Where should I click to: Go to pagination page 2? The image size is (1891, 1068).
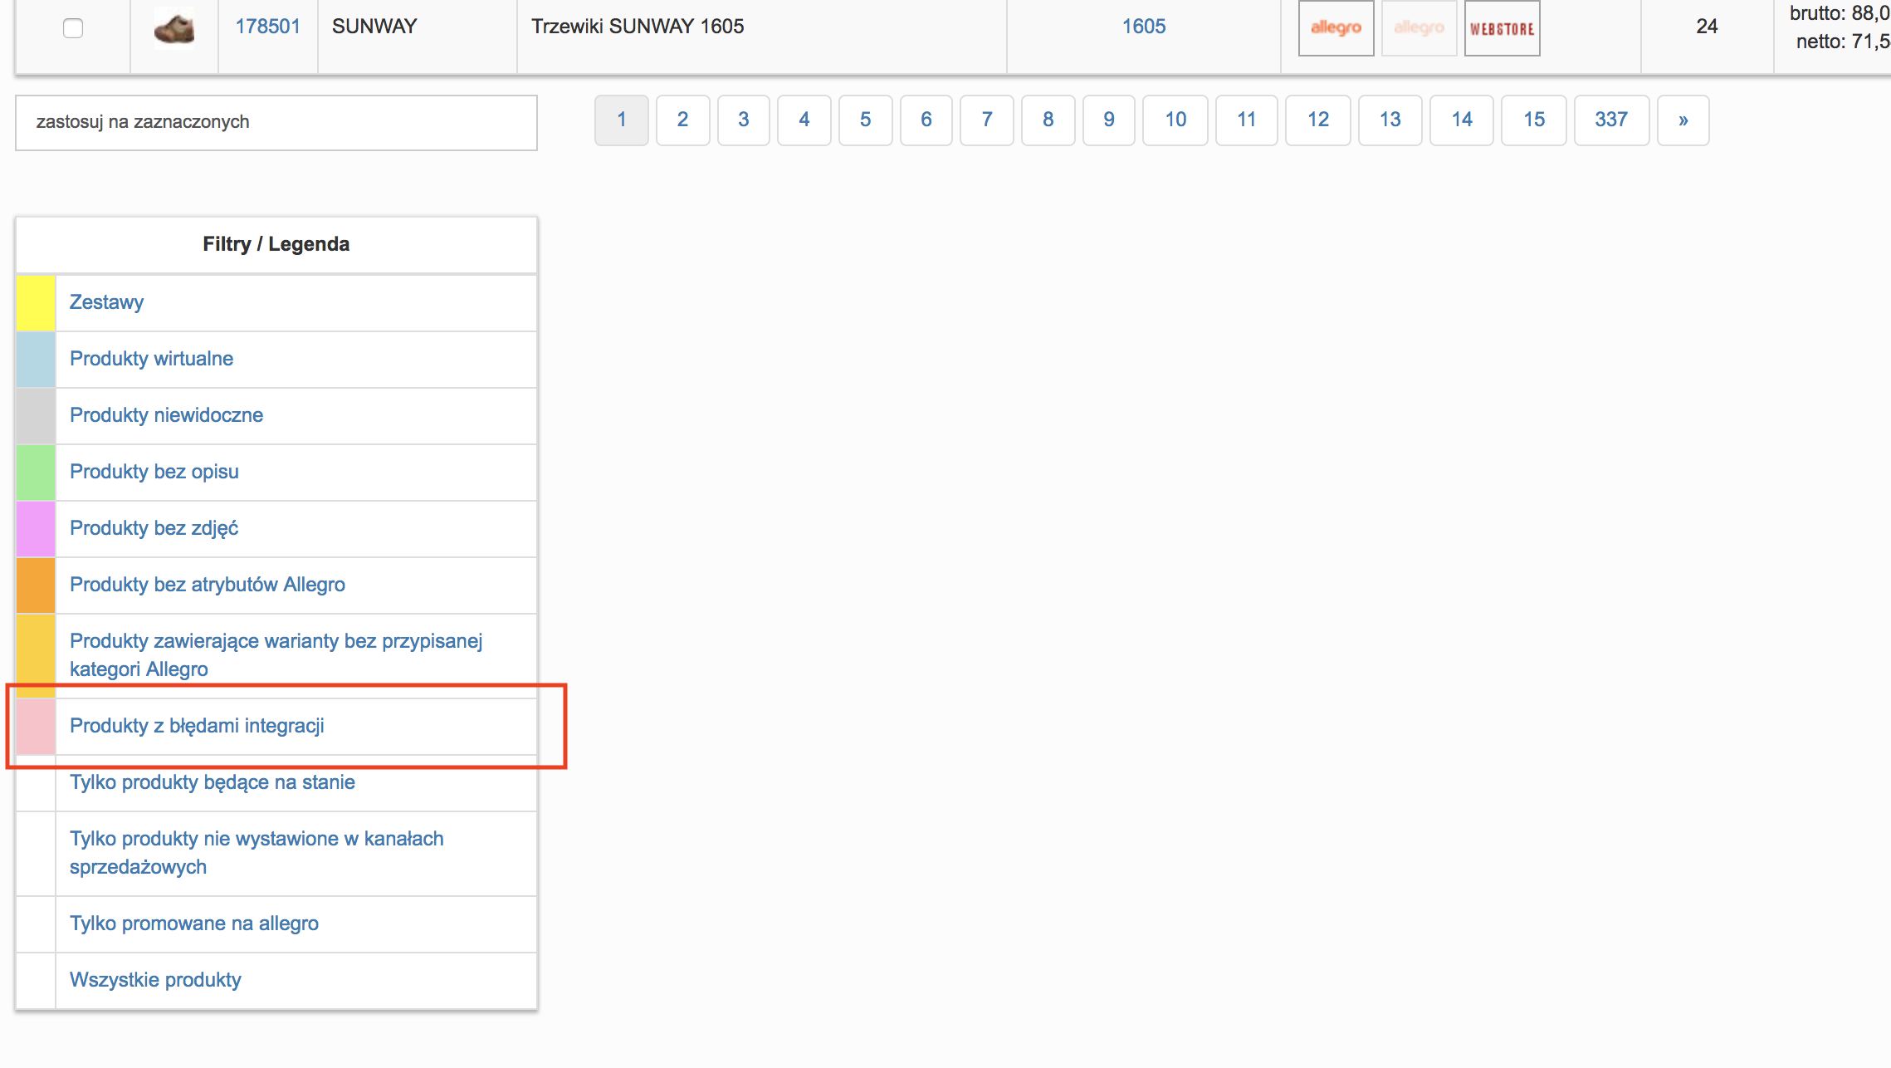tap(682, 120)
